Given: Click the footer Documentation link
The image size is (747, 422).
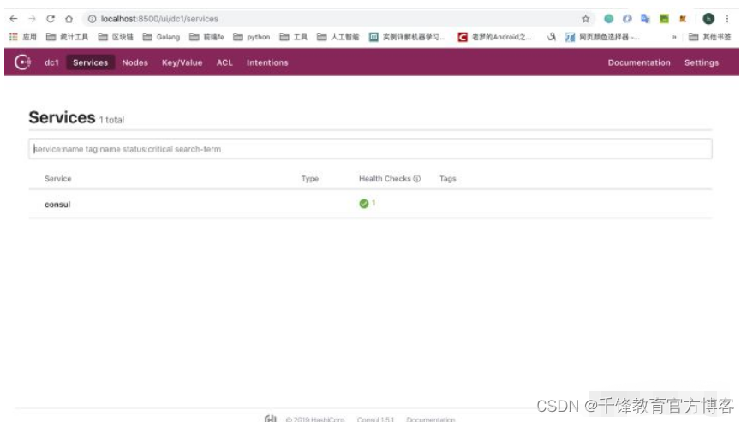Looking at the screenshot, I should click(x=431, y=419).
